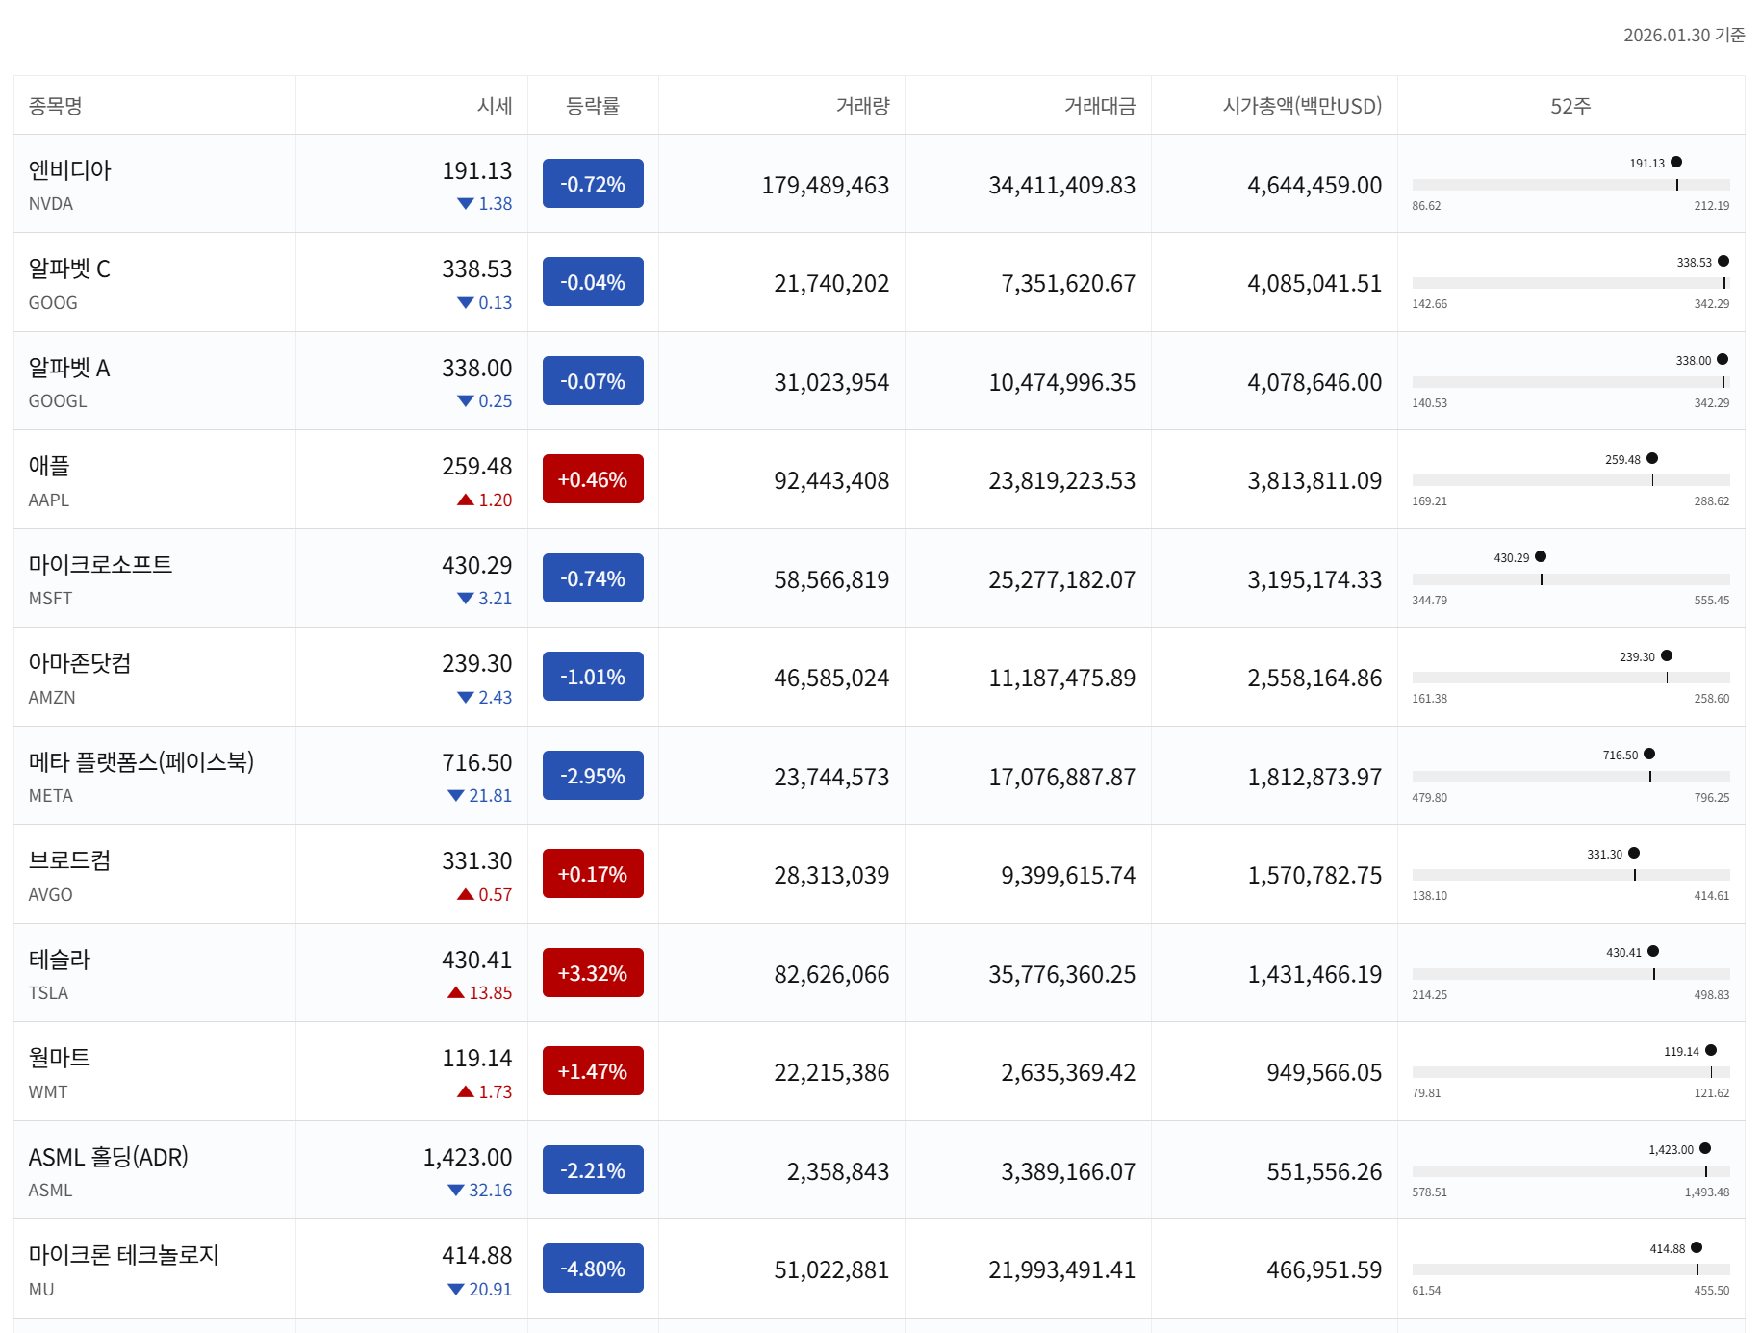Click the 등락률 column header

(593, 106)
